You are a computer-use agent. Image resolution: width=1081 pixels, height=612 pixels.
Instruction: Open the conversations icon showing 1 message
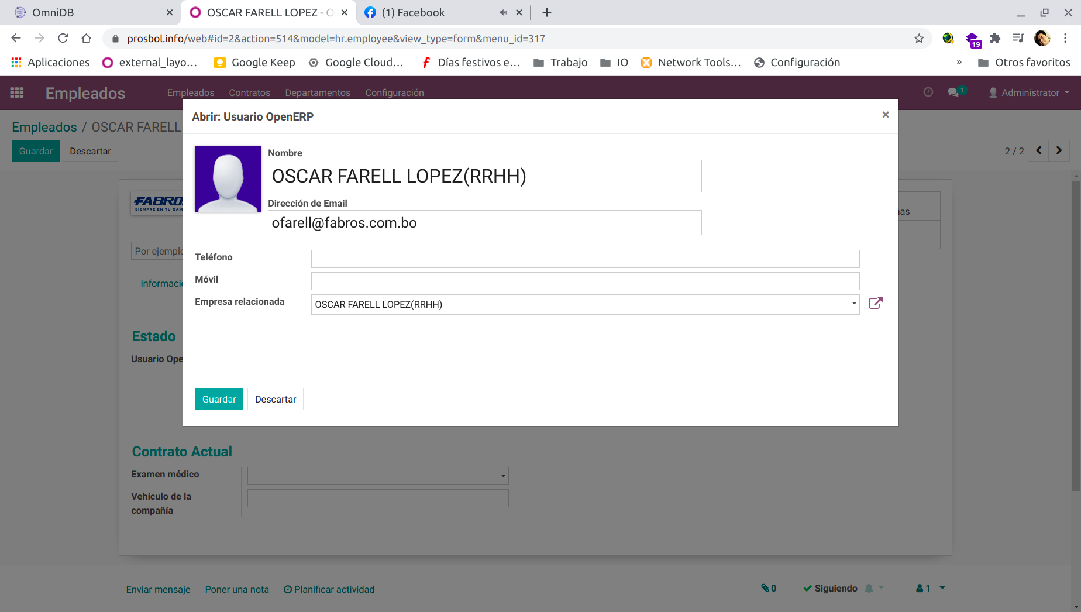(x=955, y=92)
